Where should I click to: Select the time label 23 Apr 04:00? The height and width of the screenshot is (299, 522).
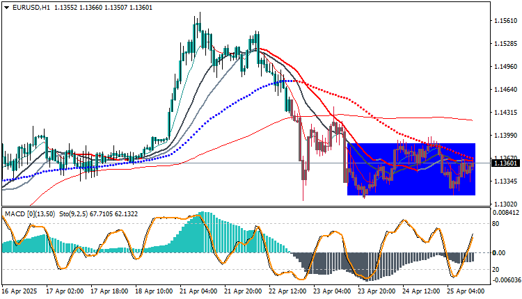tap(332, 291)
